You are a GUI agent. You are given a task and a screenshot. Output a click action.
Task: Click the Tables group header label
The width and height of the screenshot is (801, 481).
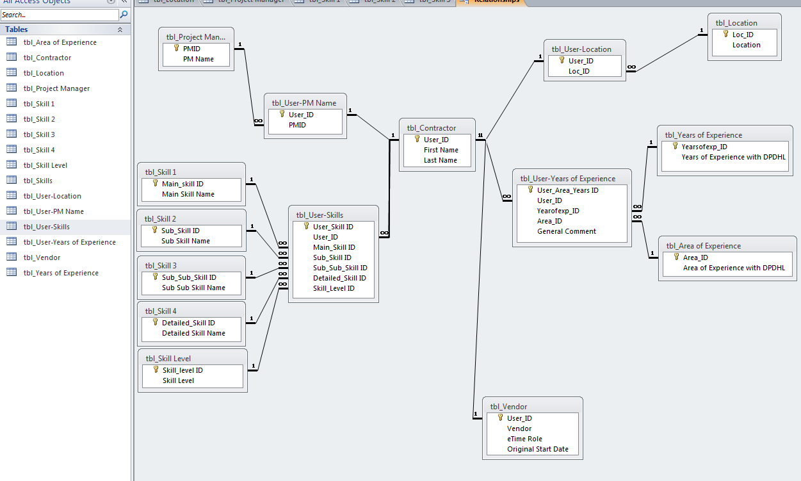[17, 29]
